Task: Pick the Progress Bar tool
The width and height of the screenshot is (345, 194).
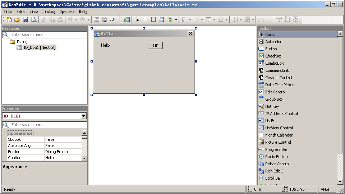Action: 298,149
